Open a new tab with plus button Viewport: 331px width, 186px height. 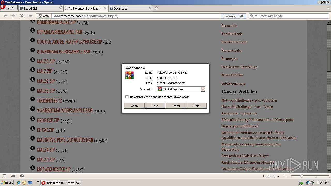(156, 8)
